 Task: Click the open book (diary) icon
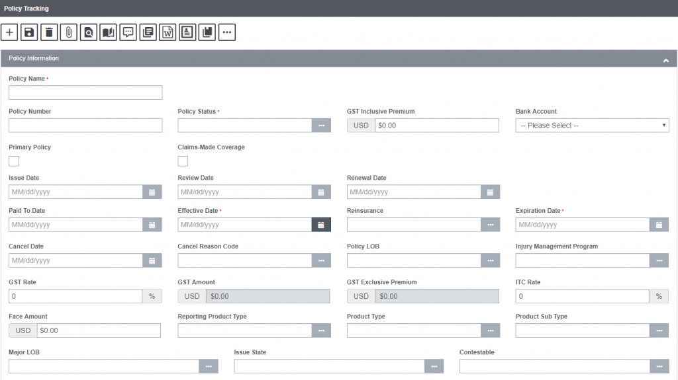coord(108,32)
